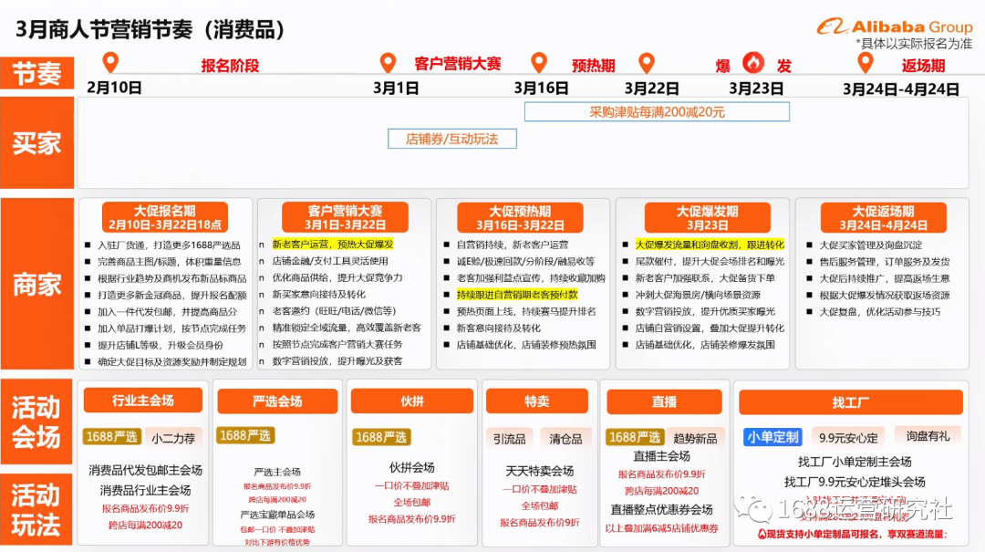Screen dimensions: 985x552
Task: Open the 直播 tab
Action: 664,401
